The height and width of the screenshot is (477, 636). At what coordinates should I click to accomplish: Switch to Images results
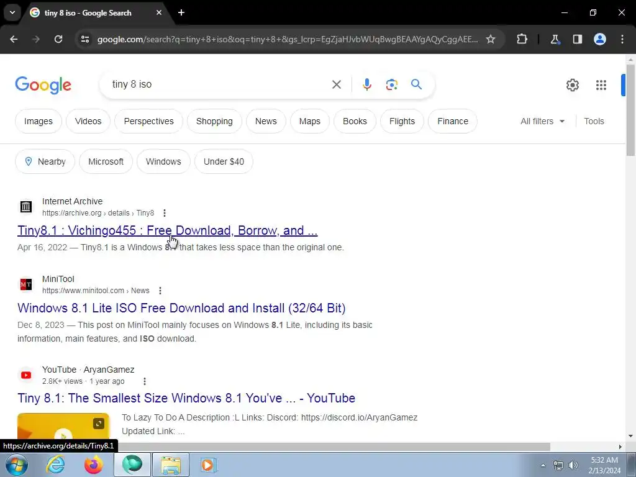(38, 121)
